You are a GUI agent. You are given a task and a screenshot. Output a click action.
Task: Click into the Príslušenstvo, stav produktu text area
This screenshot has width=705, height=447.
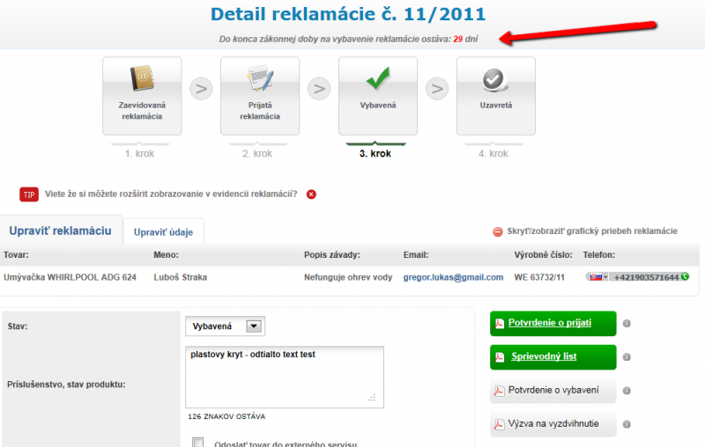pos(284,376)
